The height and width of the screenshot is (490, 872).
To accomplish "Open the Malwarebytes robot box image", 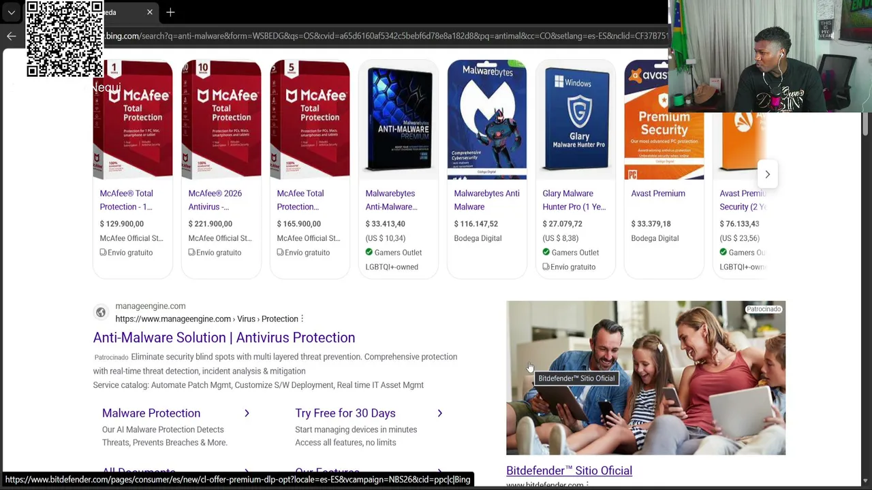I will tap(487, 120).
